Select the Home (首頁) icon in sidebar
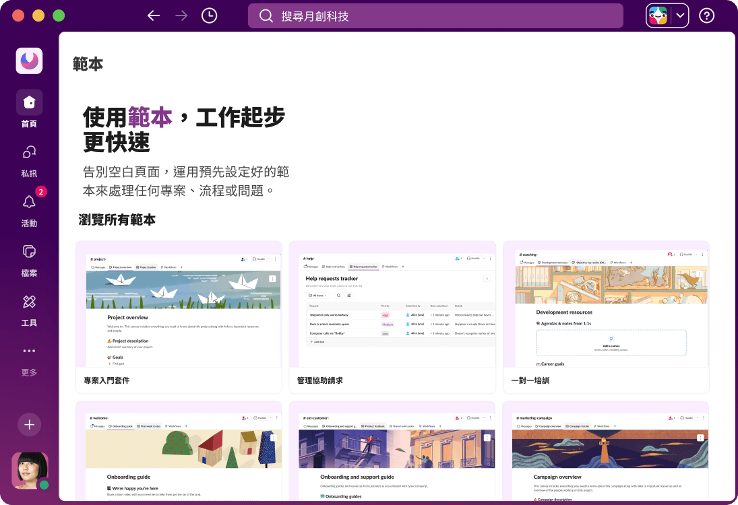The width and height of the screenshot is (738, 505). (30, 102)
